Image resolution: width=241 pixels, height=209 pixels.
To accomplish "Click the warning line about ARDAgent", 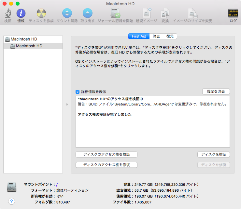I will [153, 104].
